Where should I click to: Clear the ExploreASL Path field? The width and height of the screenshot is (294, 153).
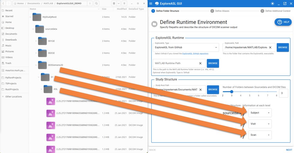tap(270, 47)
